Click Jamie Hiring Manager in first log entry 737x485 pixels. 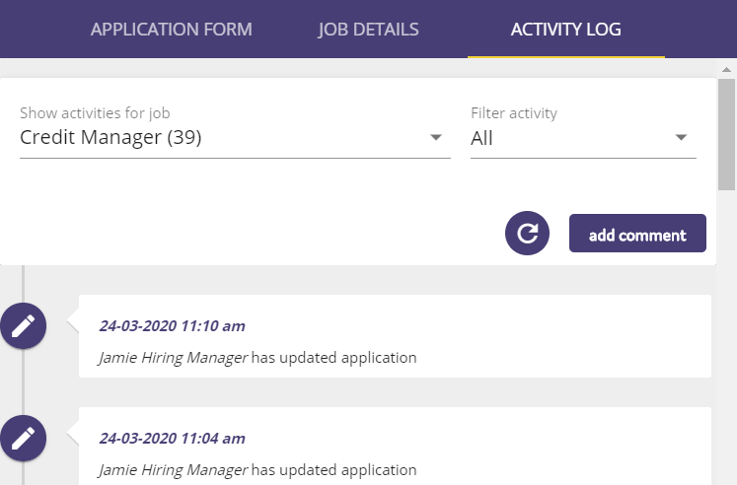click(173, 358)
